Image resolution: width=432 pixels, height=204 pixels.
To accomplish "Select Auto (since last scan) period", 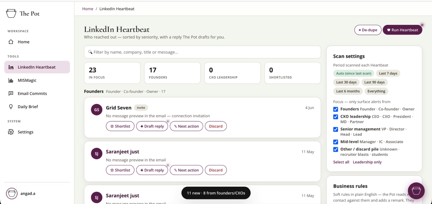I will 354,73.
